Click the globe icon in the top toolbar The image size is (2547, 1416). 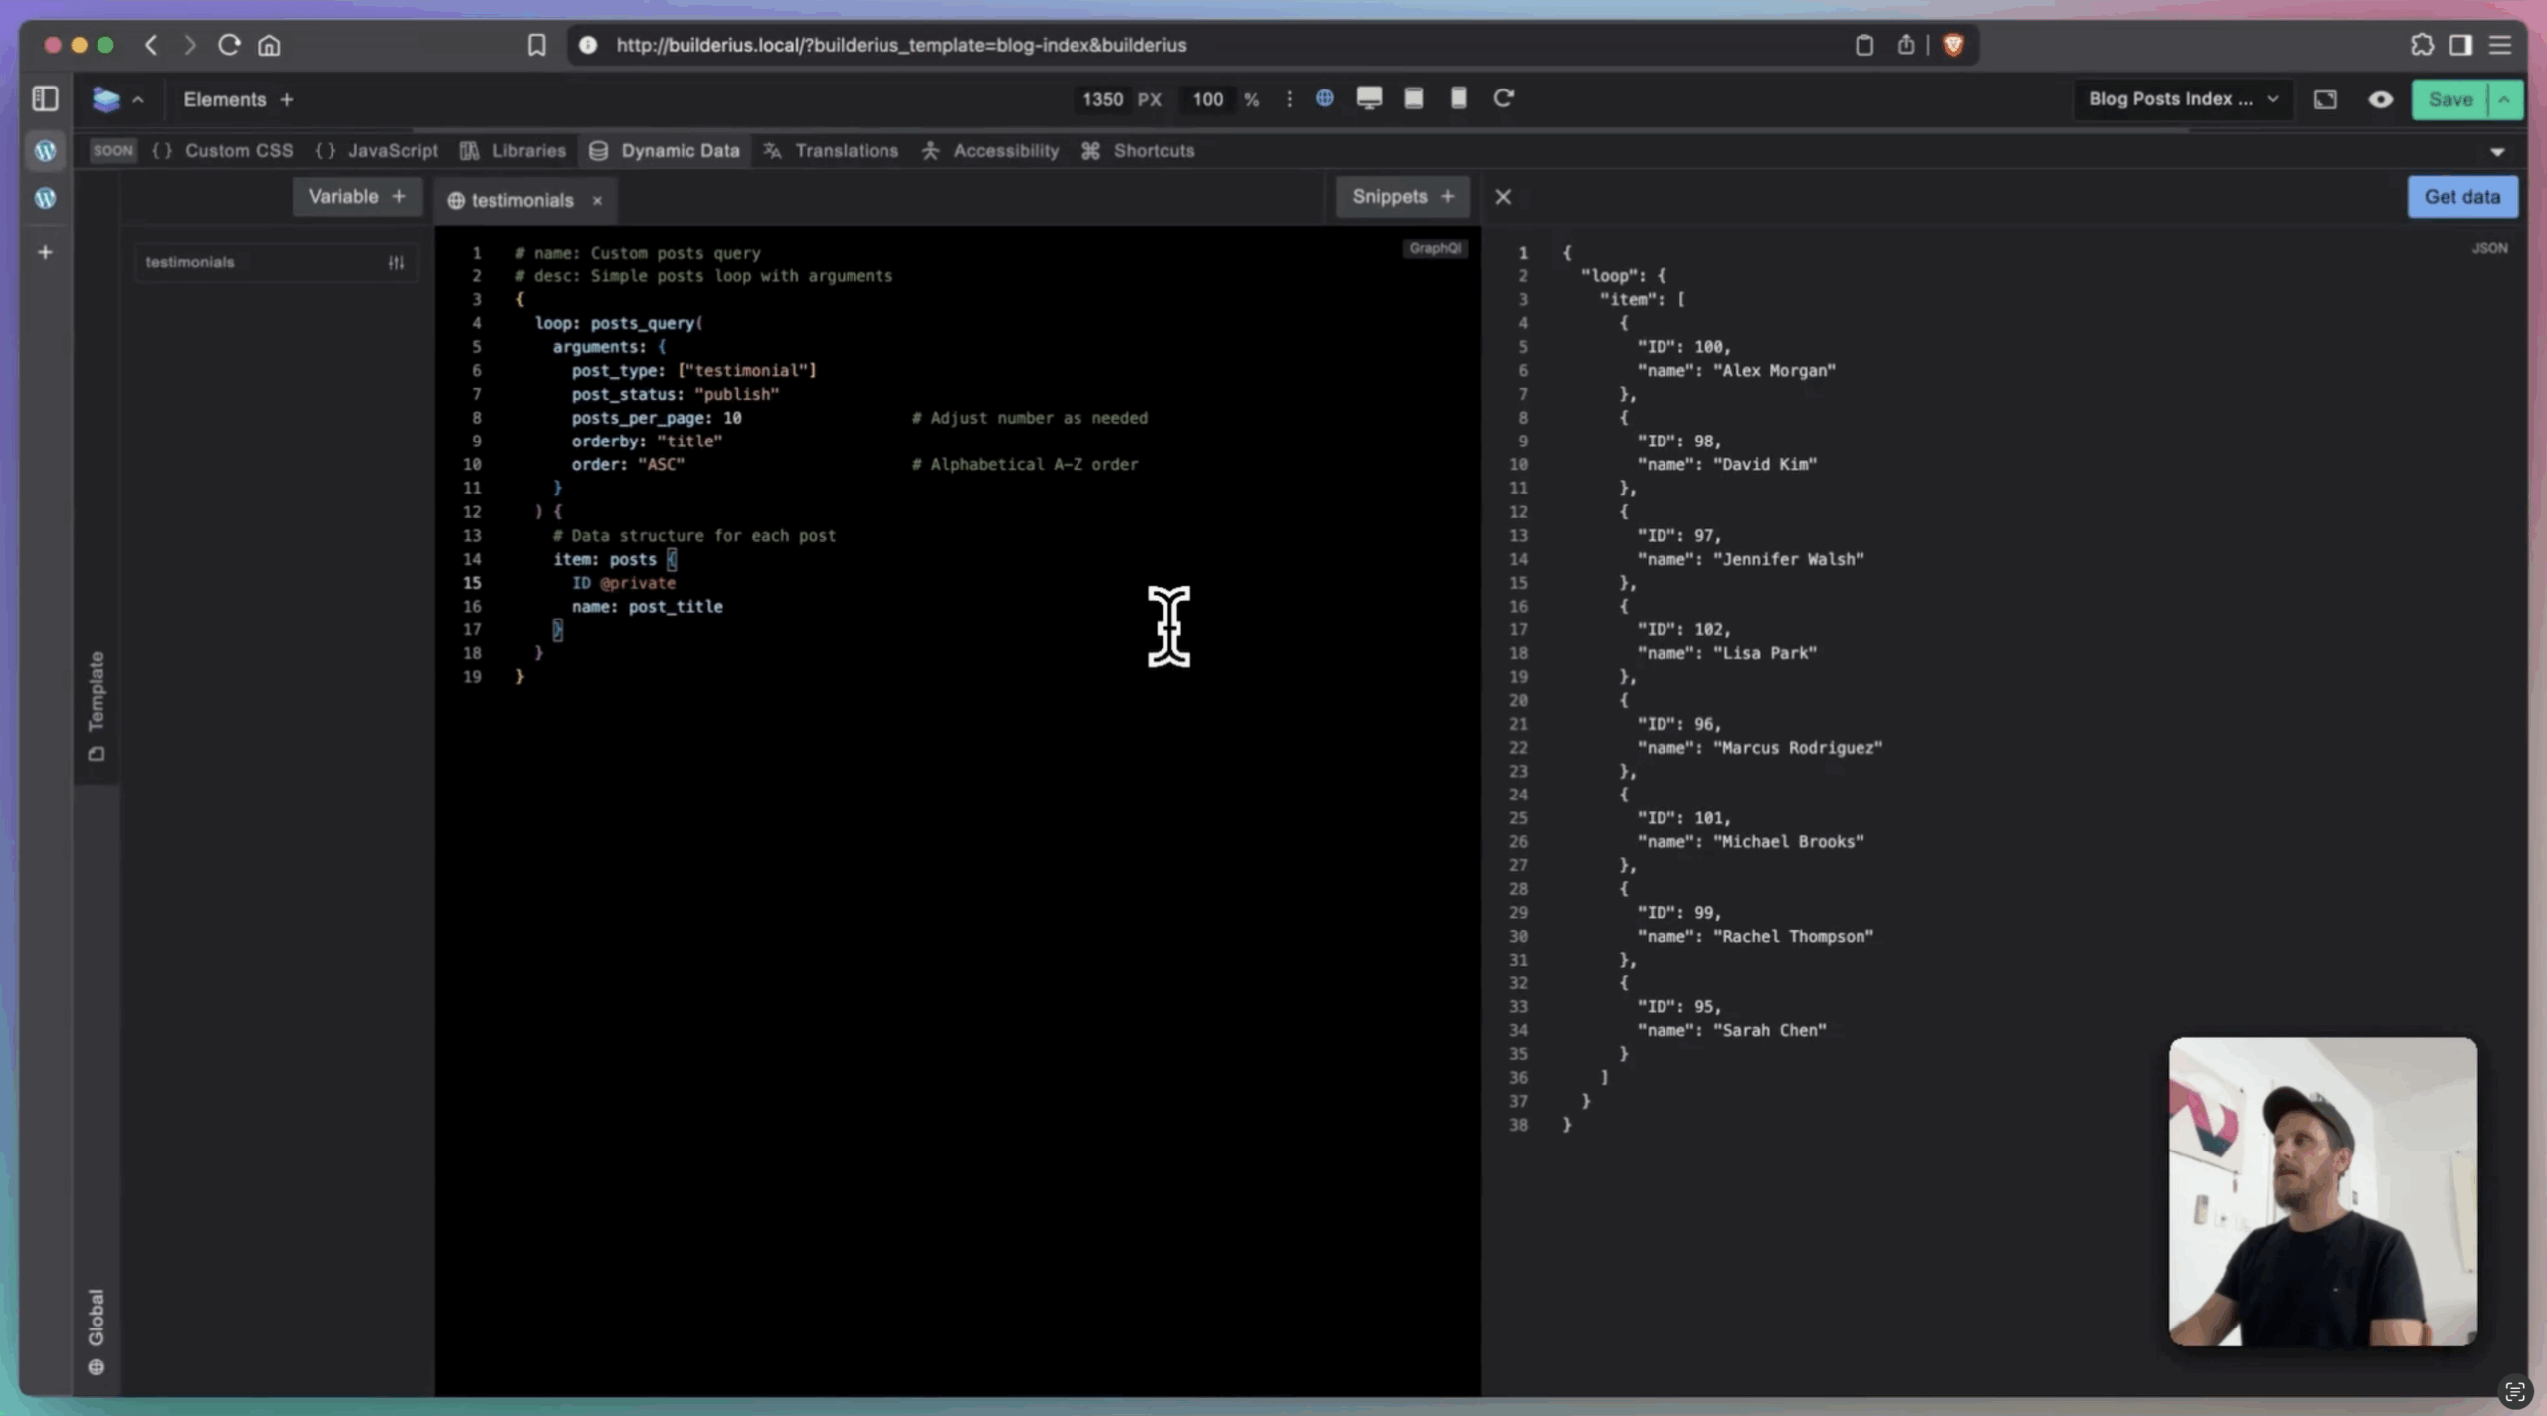click(1324, 98)
